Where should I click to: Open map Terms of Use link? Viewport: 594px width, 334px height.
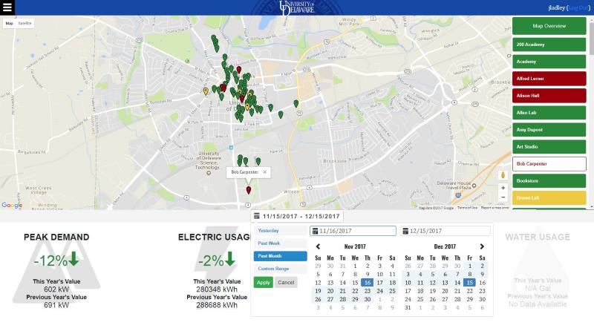(468, 208)
